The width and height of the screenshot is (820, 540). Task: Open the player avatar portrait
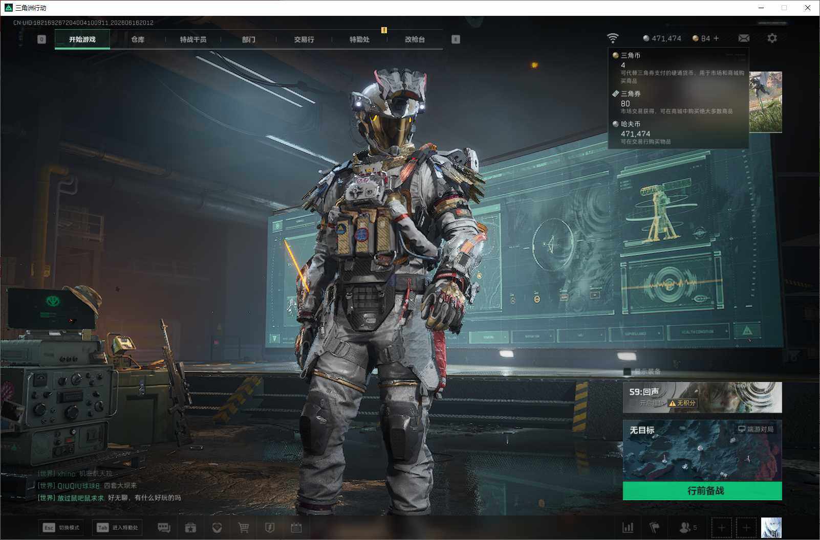tap(771, 528)
